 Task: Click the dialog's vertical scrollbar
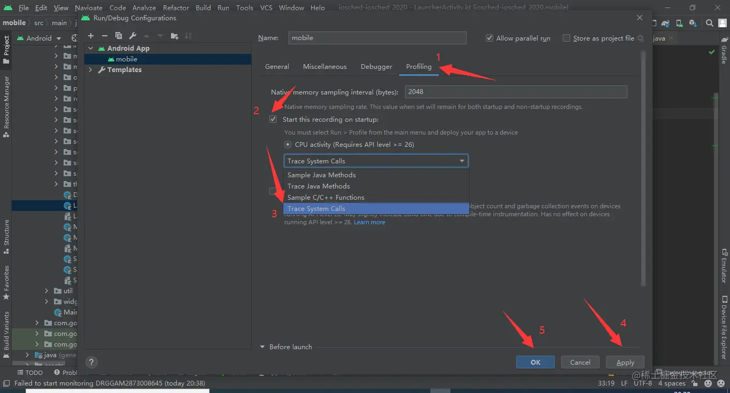click(x=643, y=168)
